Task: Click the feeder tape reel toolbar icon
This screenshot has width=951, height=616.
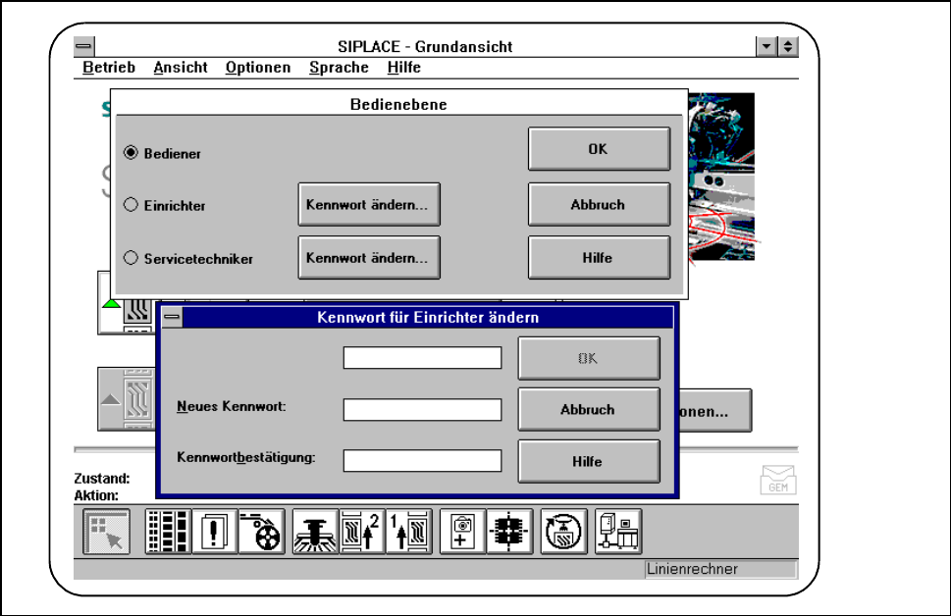Action: click(x=261, y=532)
